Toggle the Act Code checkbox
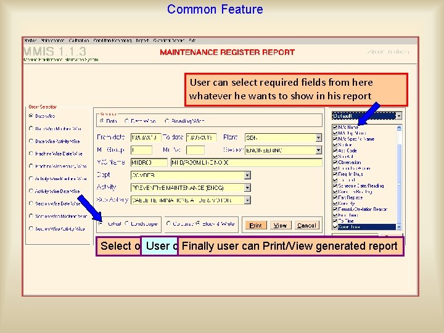 point(335,150)
